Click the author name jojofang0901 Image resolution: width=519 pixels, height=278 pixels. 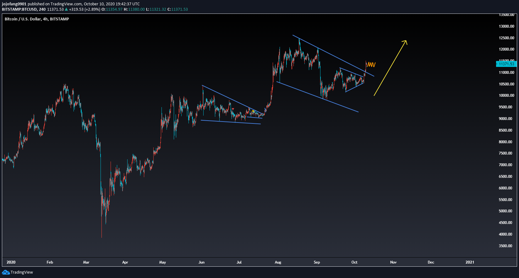(x=14, y=4)
